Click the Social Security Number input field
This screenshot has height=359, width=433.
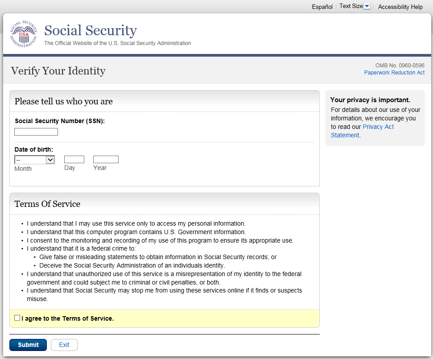(36, 132)
